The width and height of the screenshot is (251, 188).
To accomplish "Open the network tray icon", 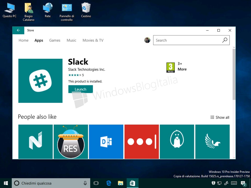I will click(219, 183).
